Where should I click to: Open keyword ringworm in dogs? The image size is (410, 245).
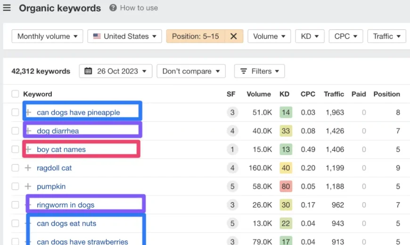(x=66, y=205)
